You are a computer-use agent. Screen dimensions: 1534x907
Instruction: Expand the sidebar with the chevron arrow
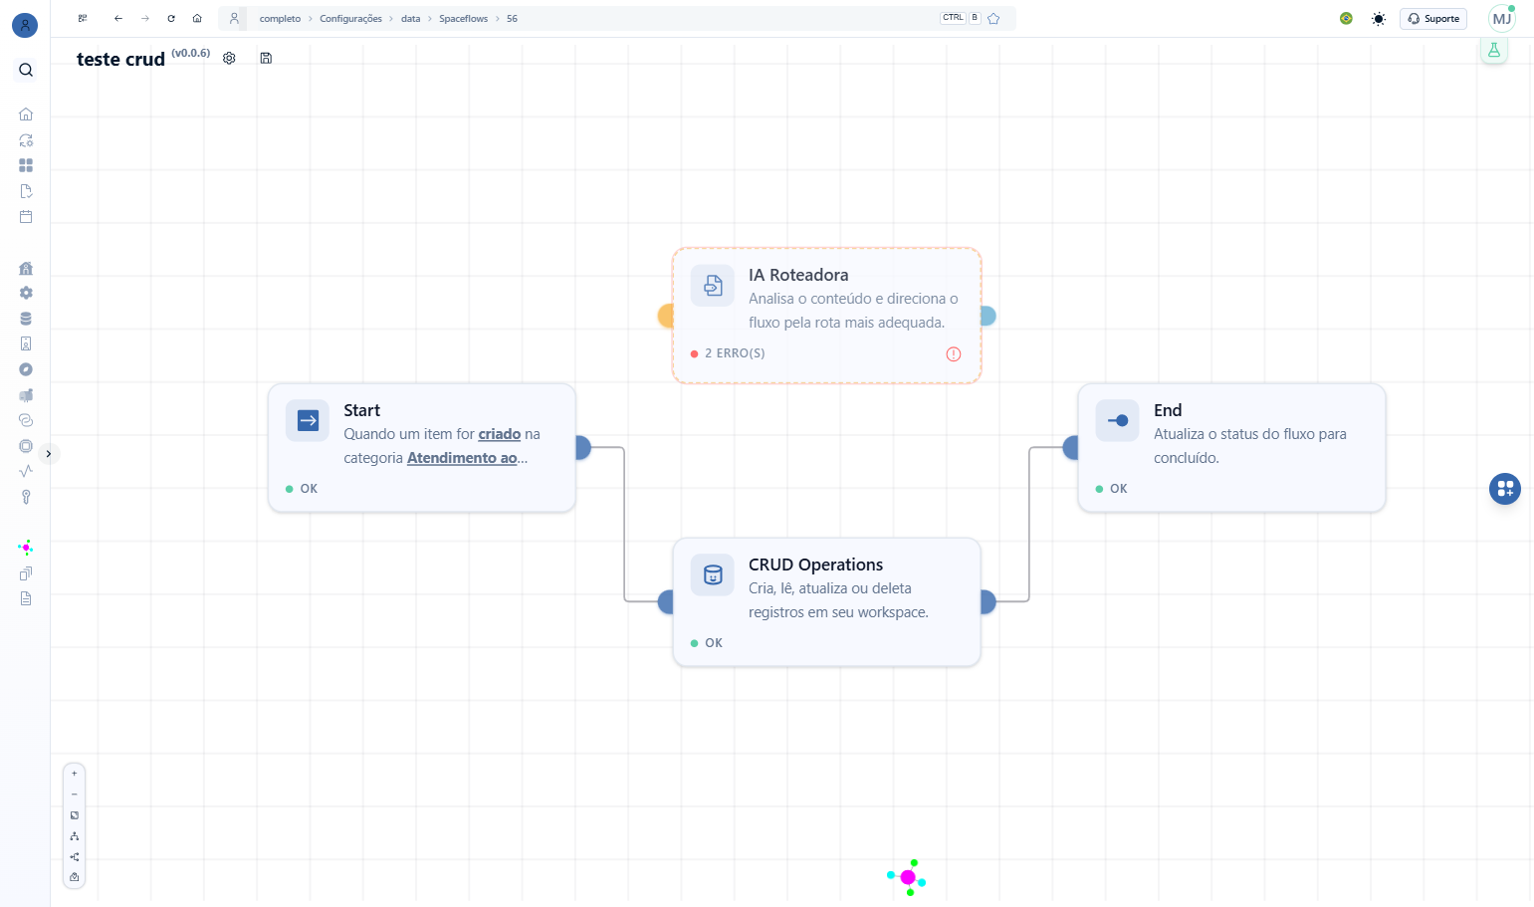(x=48, y=454)
